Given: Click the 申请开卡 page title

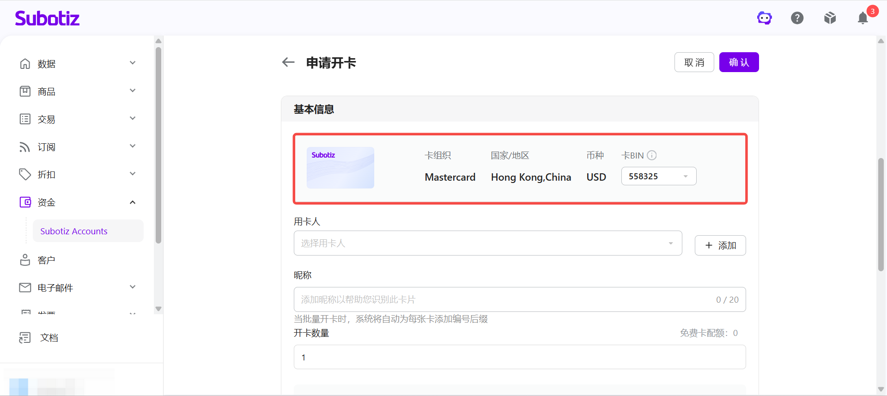Looking at the screenshot, I should [331, 62].
